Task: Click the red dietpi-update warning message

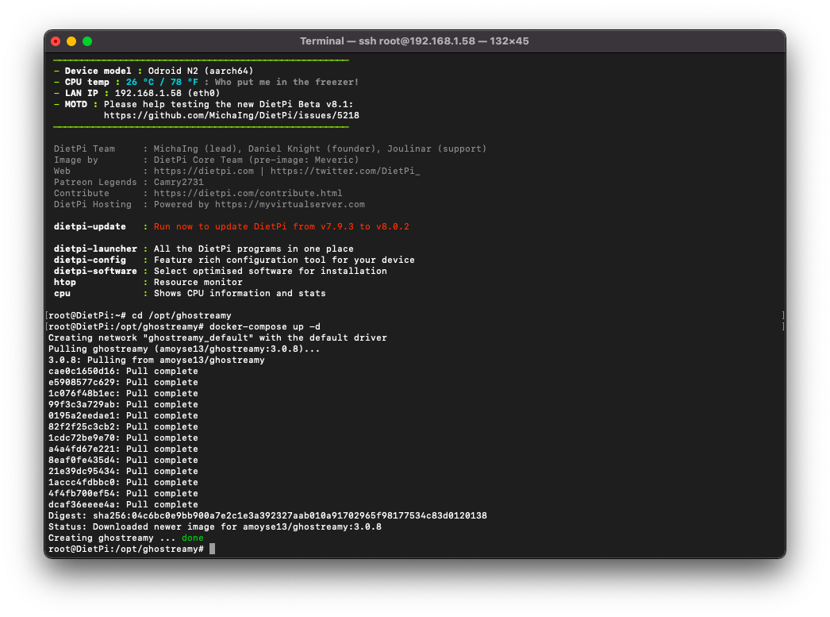Action: tap(281, 226)
